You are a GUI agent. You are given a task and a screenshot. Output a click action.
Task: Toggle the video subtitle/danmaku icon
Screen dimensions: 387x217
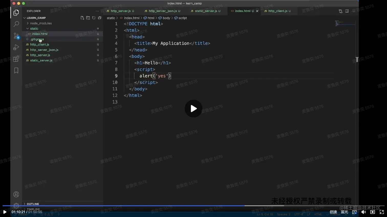pyautogui.click(x=354, y=212)
